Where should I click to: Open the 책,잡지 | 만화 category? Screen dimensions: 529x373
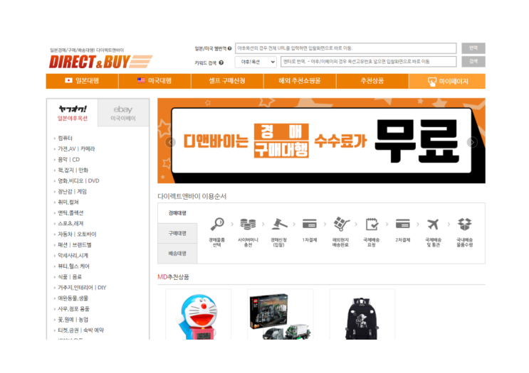coord(73,170)
